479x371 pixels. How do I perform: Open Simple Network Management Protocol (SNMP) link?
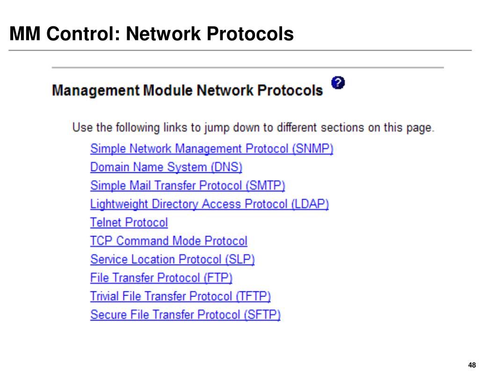[212, 148]
